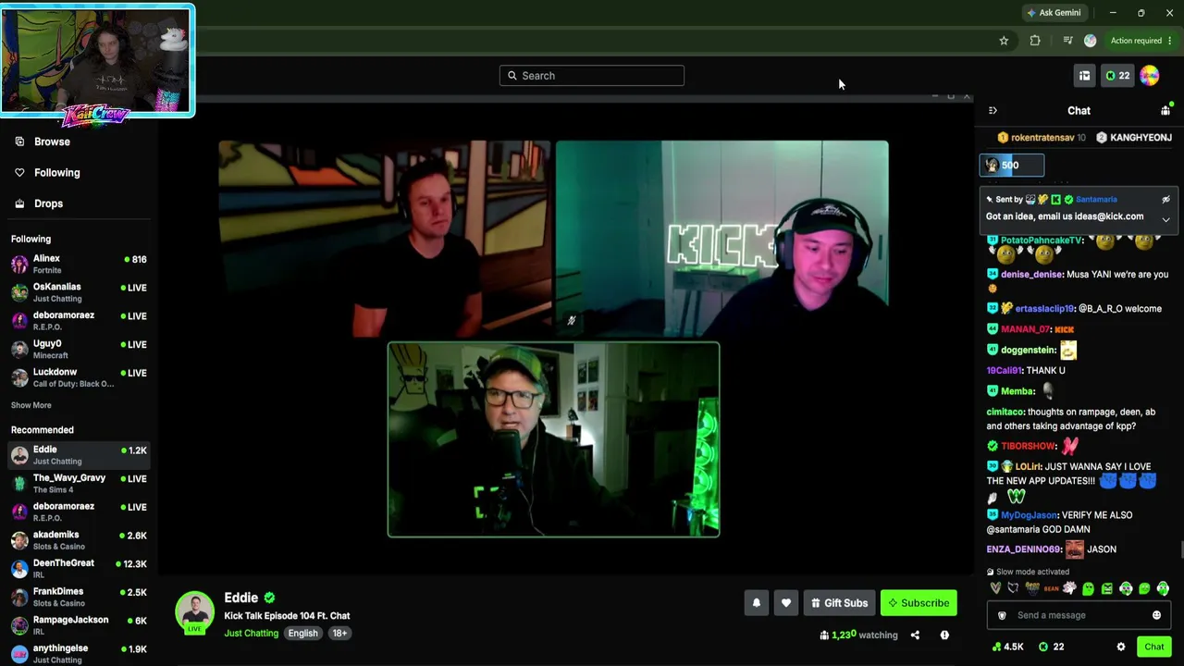Screen dimensions: 1184x666
Task: Share the stream via share icon
Action: (915, 635)
